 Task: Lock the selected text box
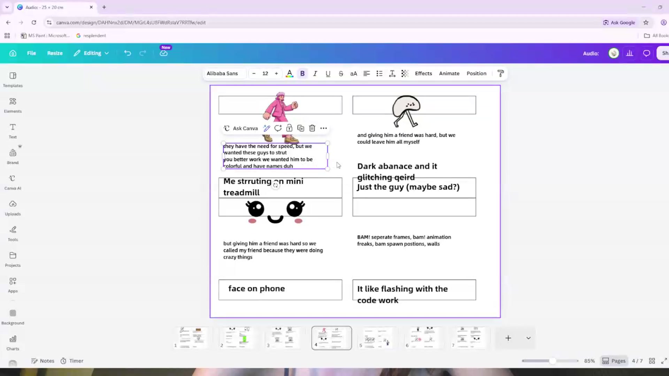tap(289, 128)
